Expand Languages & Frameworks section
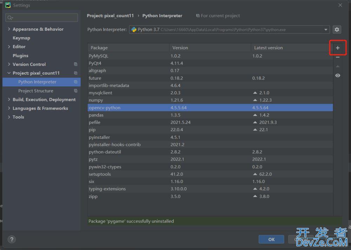 9,108
